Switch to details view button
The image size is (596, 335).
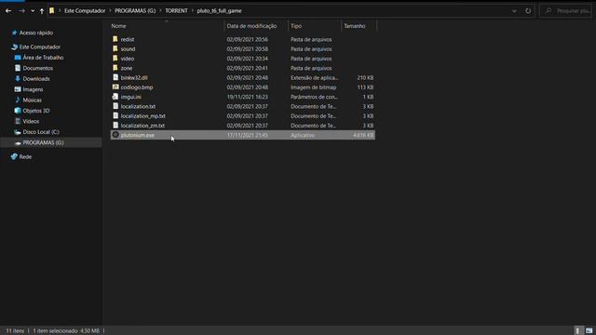click(577, 331)
